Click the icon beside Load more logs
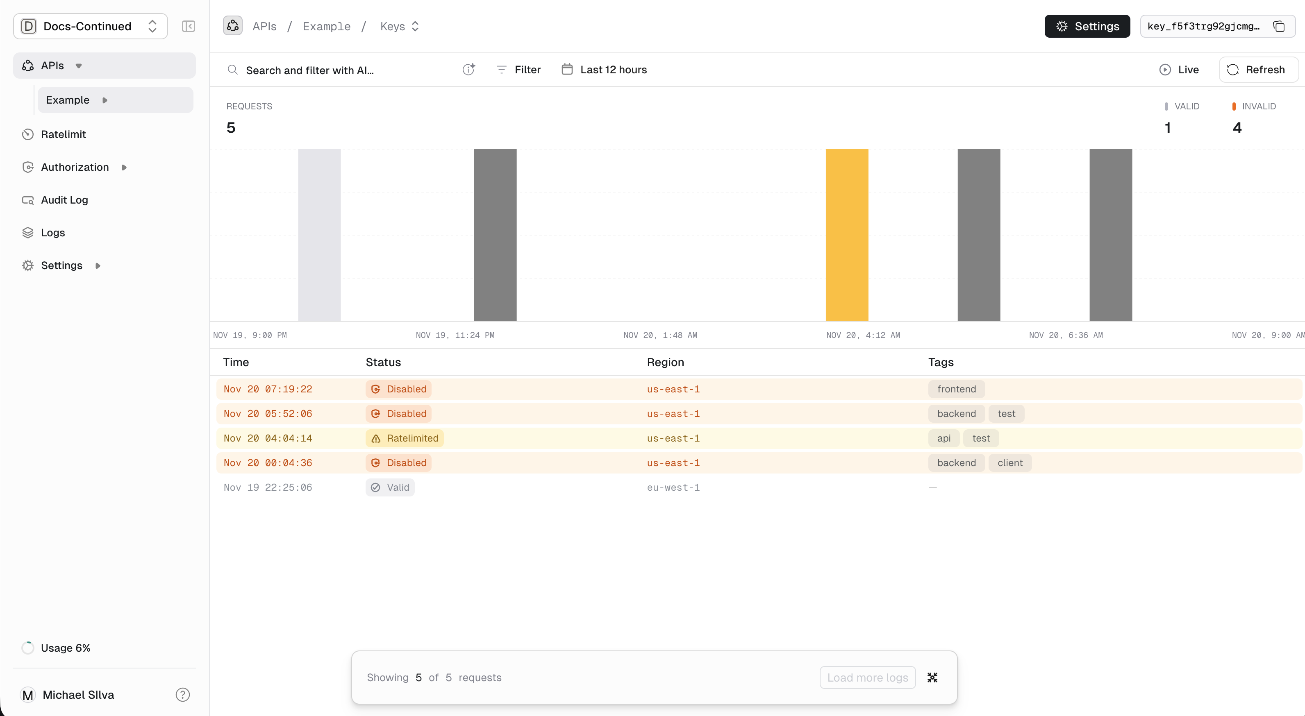1305x716 pixels. point(932,677)
